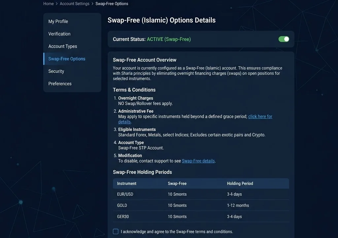Viewport: 338px width, 238px height.
Task: Open the Swap-Free details link
Action: point(198,161)
